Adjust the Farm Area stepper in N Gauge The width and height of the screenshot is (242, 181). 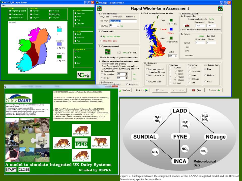click(x=118, y=26)
